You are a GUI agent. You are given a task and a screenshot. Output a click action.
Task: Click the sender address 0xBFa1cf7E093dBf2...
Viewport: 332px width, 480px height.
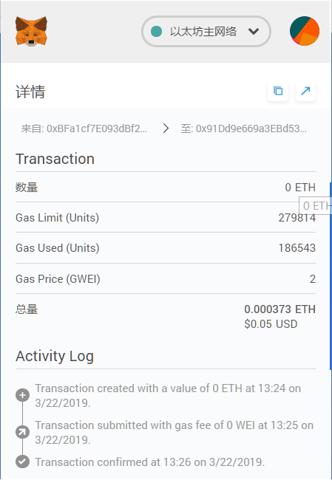97,128
